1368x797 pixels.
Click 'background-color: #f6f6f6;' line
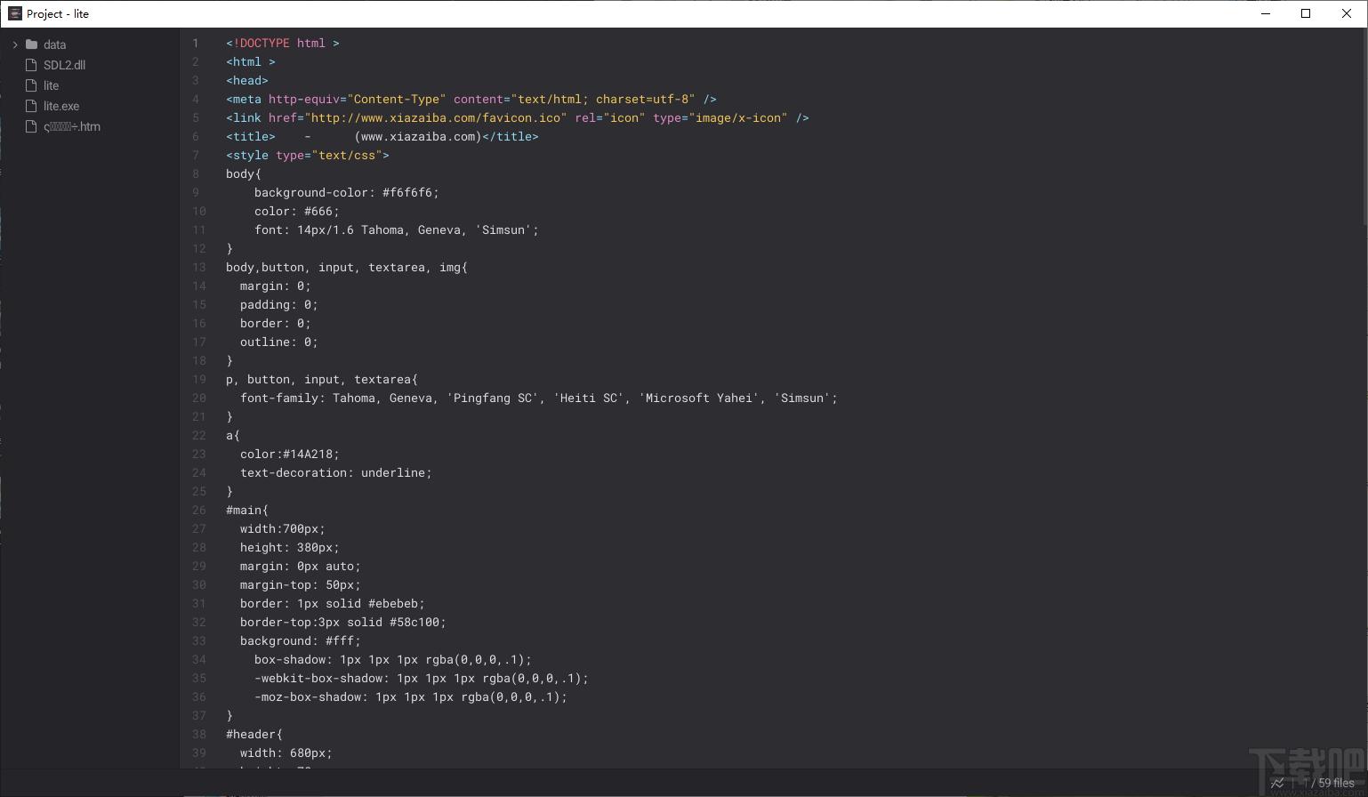347,192
